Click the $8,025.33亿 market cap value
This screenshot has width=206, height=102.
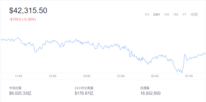[20, 93]
